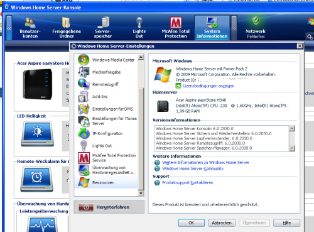Click Einstellungen für iTunes Server icon
The height and width of the screenshot is (232, 314).
click(x=84, y=121)
